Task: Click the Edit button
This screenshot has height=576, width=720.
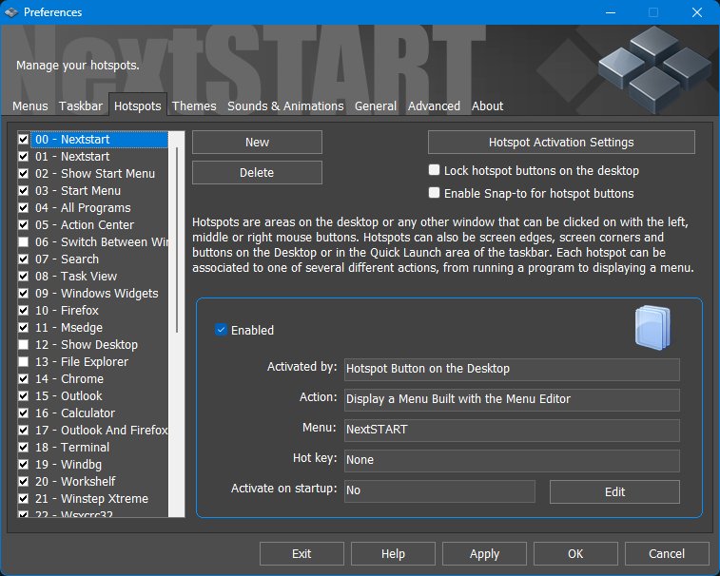Action: point(614,492)
